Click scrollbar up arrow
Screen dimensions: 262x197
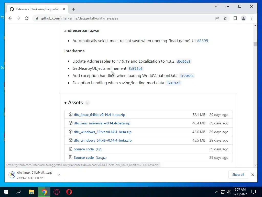255,25
